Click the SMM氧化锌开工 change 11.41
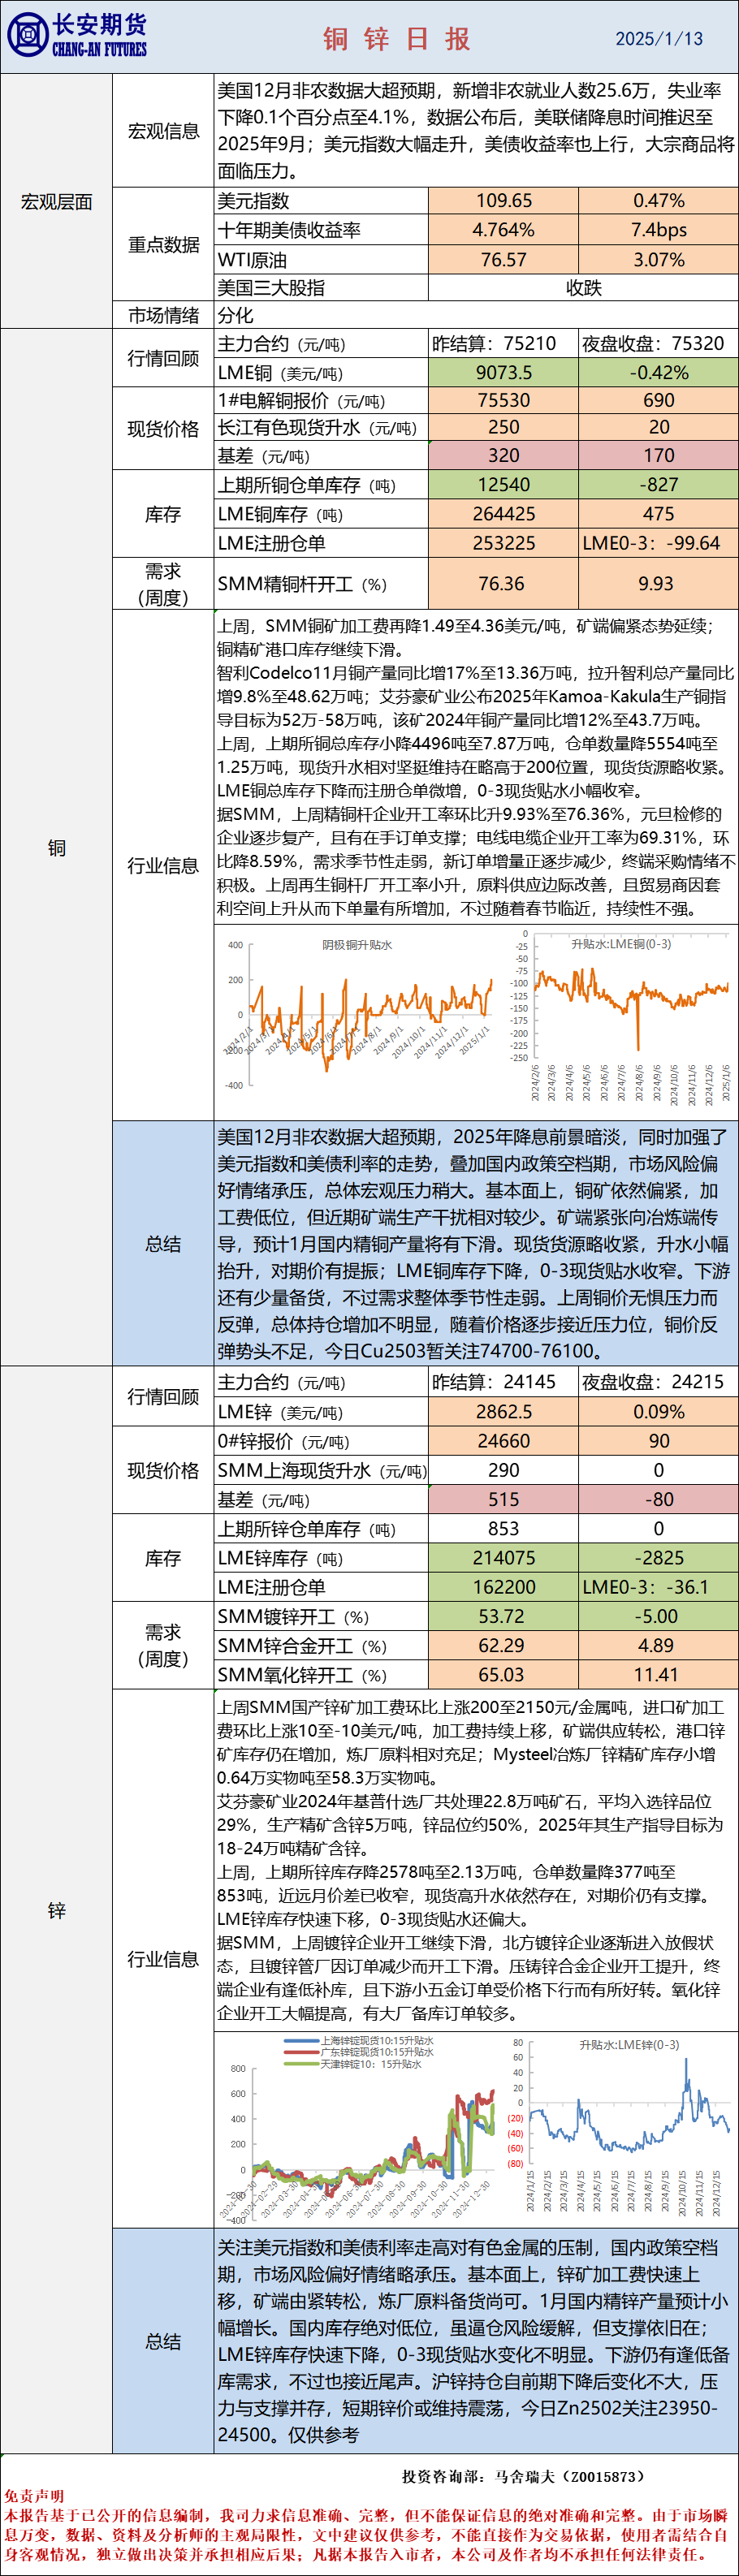 click(658, 1675)
